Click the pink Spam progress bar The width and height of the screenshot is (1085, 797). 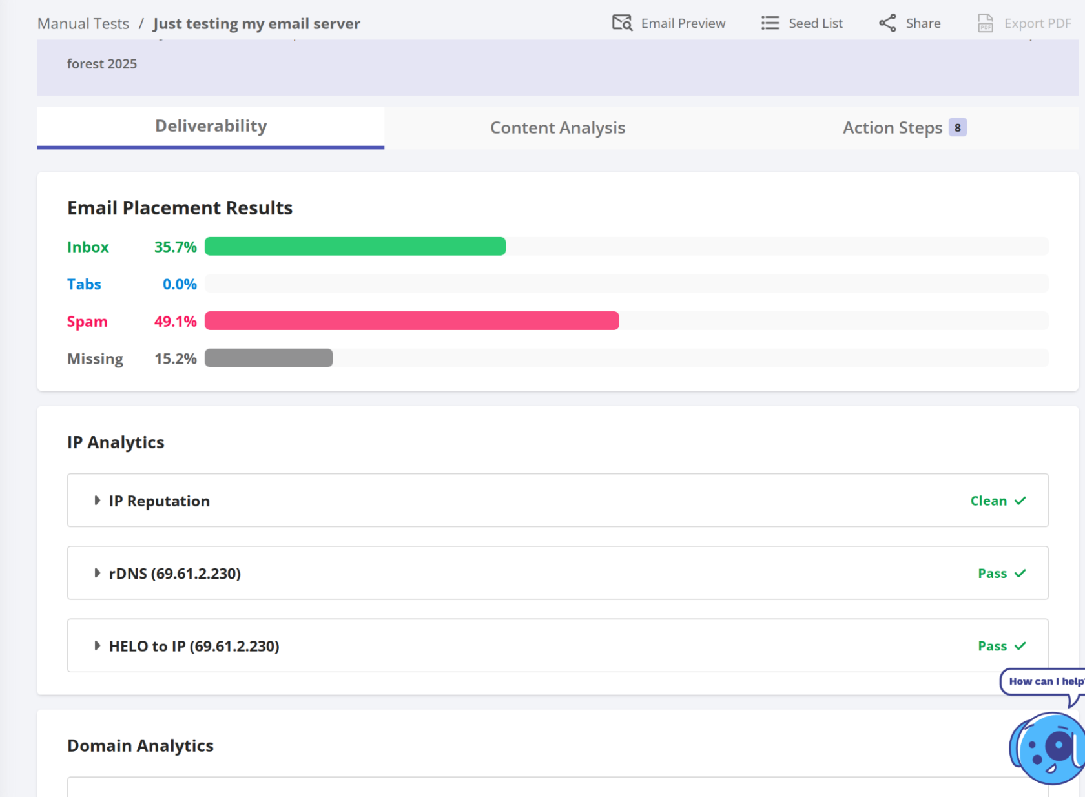[411, 321]
